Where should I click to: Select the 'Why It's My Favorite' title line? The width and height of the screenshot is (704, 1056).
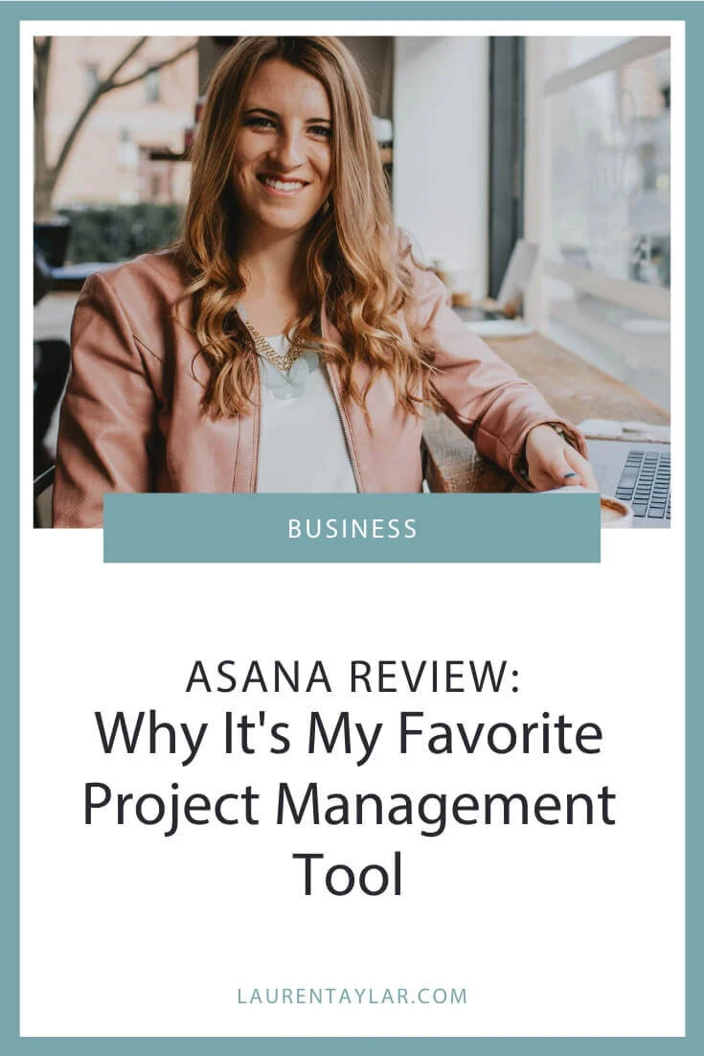click(349, 734)
